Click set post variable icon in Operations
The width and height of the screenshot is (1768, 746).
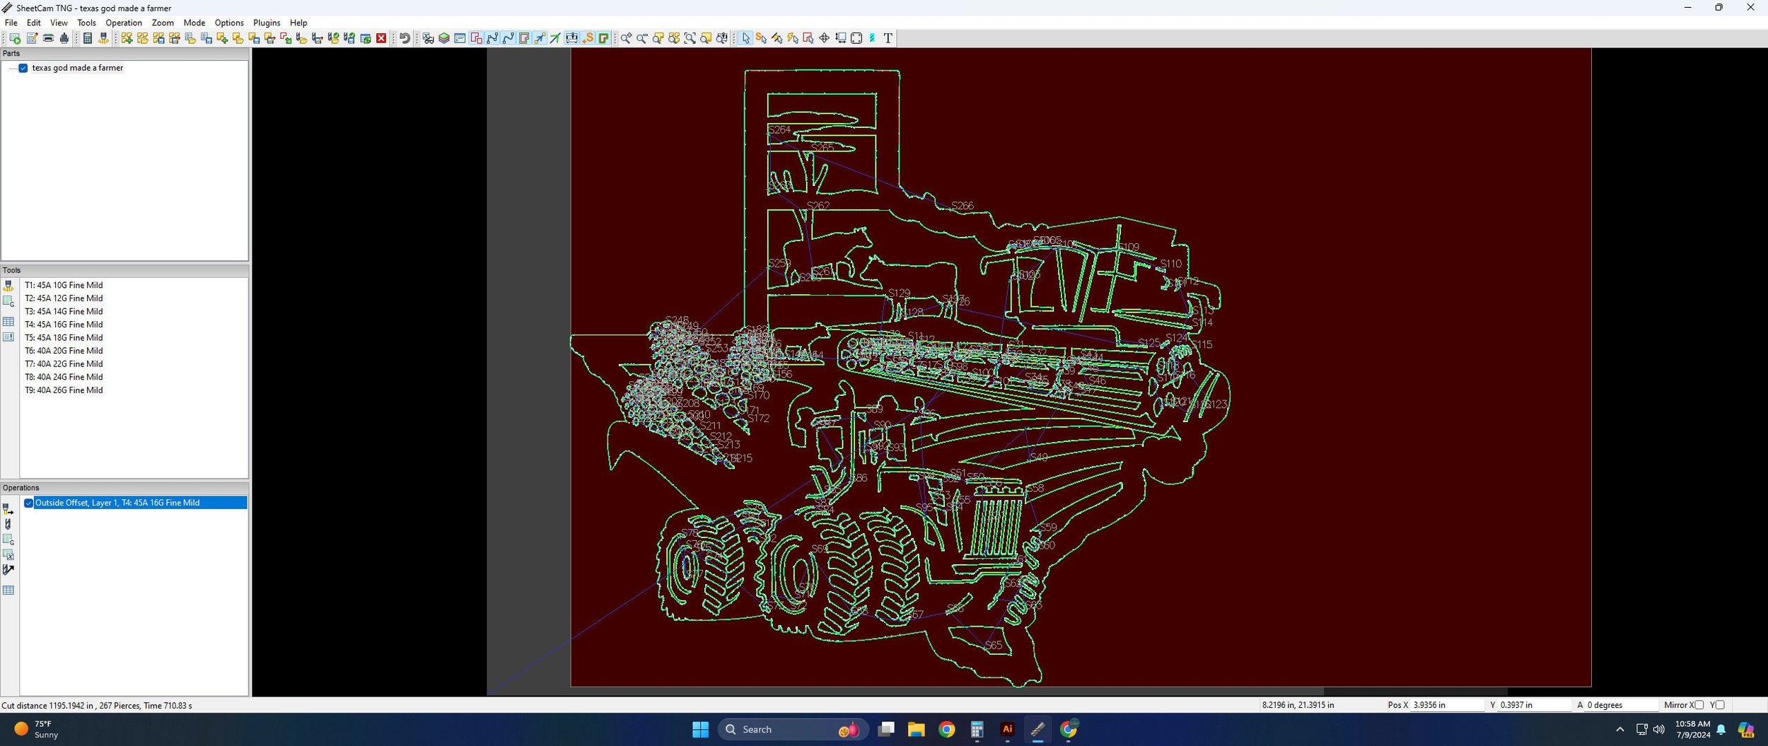(x=8, y=555)
